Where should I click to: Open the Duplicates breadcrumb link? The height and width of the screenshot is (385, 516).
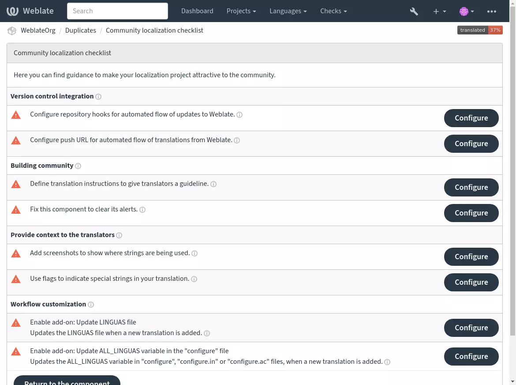click(81, 30)
